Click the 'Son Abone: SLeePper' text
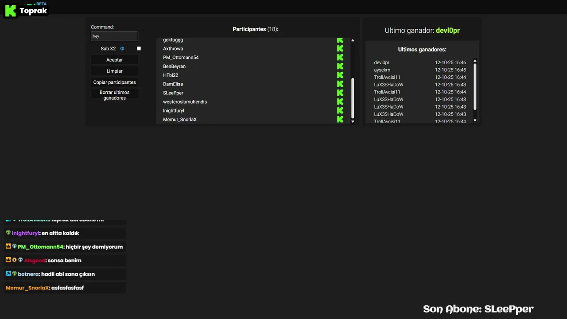This screenshot has width=567, height=319. (x=478, y=309)
